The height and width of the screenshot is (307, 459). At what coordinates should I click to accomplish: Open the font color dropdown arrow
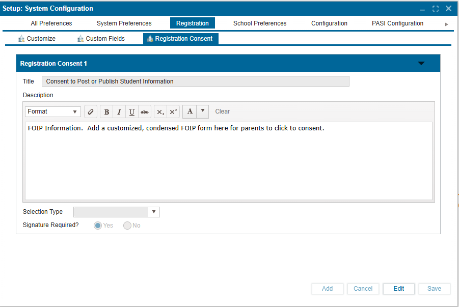click(x=202, y=111)
